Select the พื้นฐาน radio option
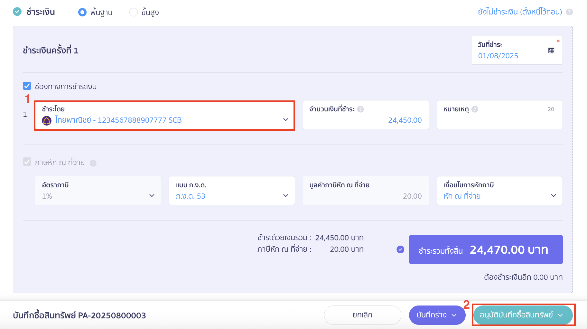 point(82,12)
